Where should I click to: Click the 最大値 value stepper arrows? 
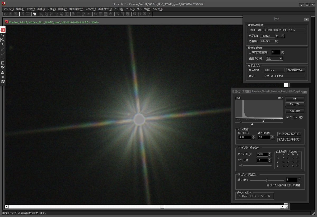[x=273, y=137]
